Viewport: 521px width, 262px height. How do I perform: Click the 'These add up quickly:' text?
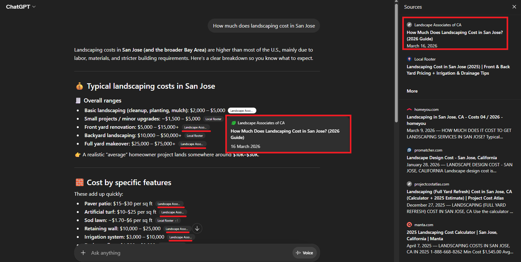[x=99, y=194]
